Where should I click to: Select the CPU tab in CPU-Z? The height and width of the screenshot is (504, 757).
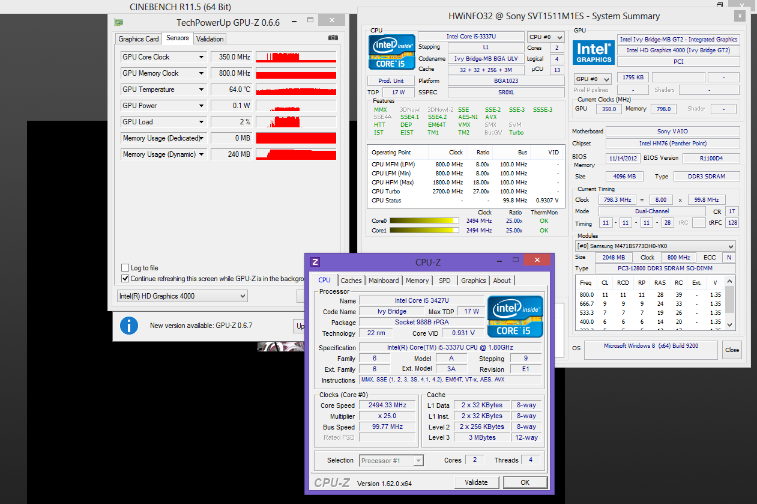tap(324, 280)
